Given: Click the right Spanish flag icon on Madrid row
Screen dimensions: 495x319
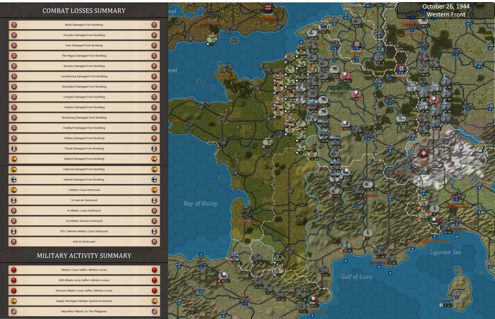Looking at the screenshot, I should tap(154, 159).
